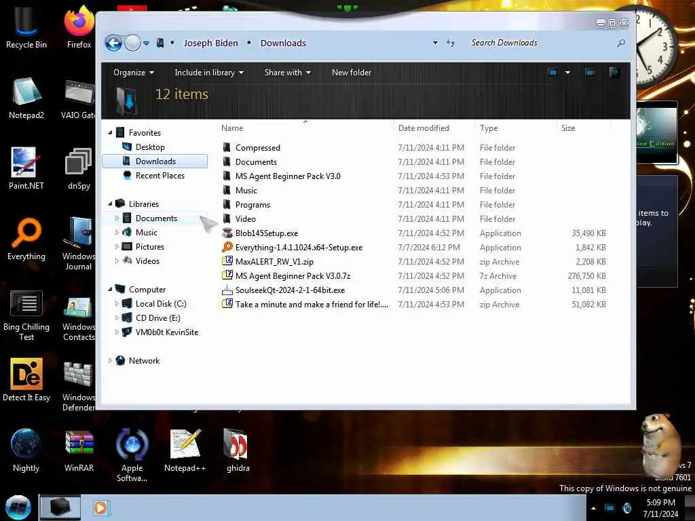
Task: Select the Compressed folder
Action: pyautogui.click(x=257, y=147)
